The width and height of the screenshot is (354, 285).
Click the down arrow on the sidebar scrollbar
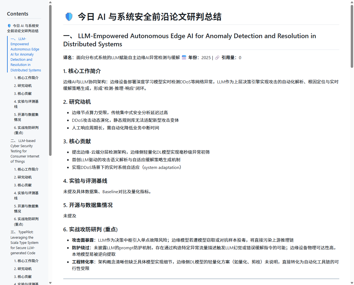(x=50, y=283)
